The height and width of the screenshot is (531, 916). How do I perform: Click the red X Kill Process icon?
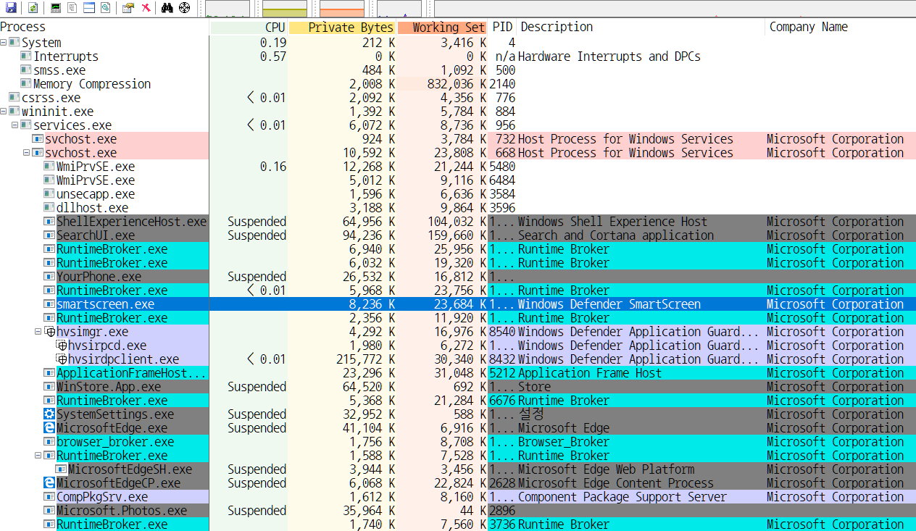click(x=146, y=8)
